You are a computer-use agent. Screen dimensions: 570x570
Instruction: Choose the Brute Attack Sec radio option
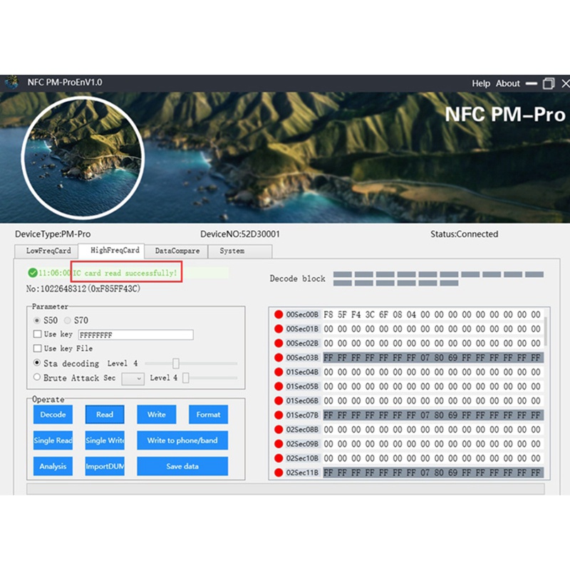37,378
